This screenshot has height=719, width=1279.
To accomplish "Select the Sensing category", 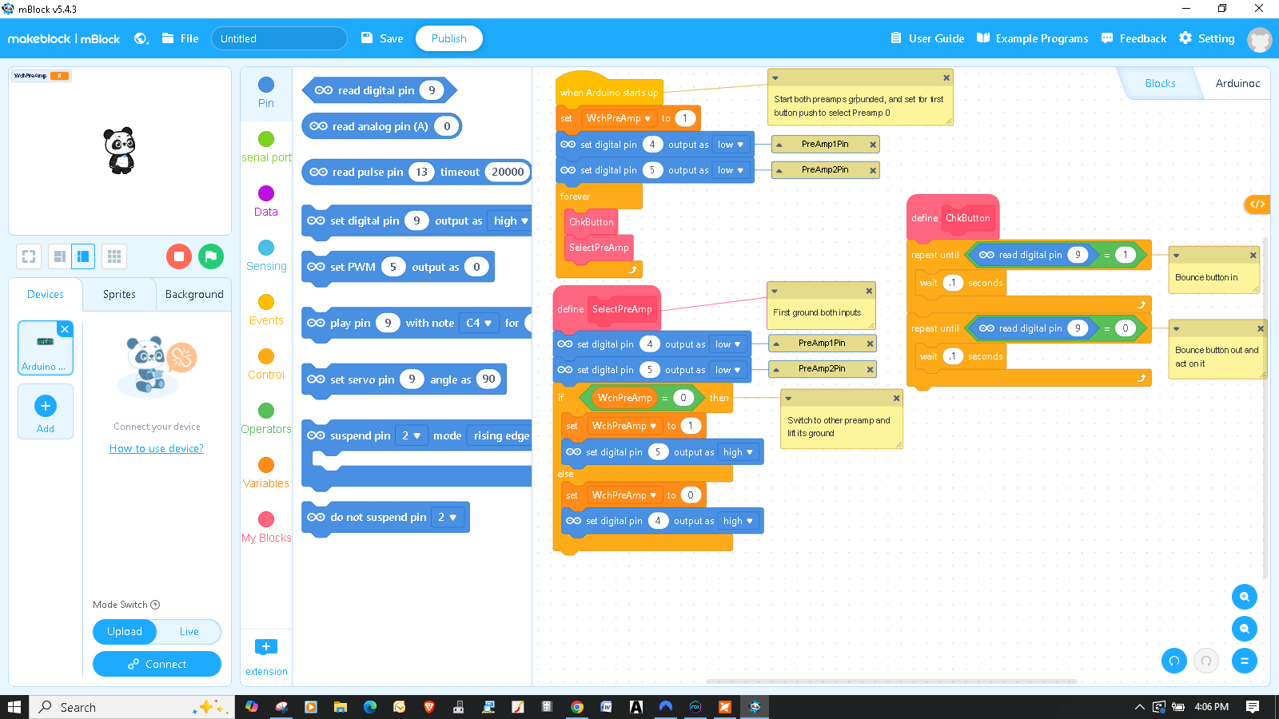I will [266, 256].
